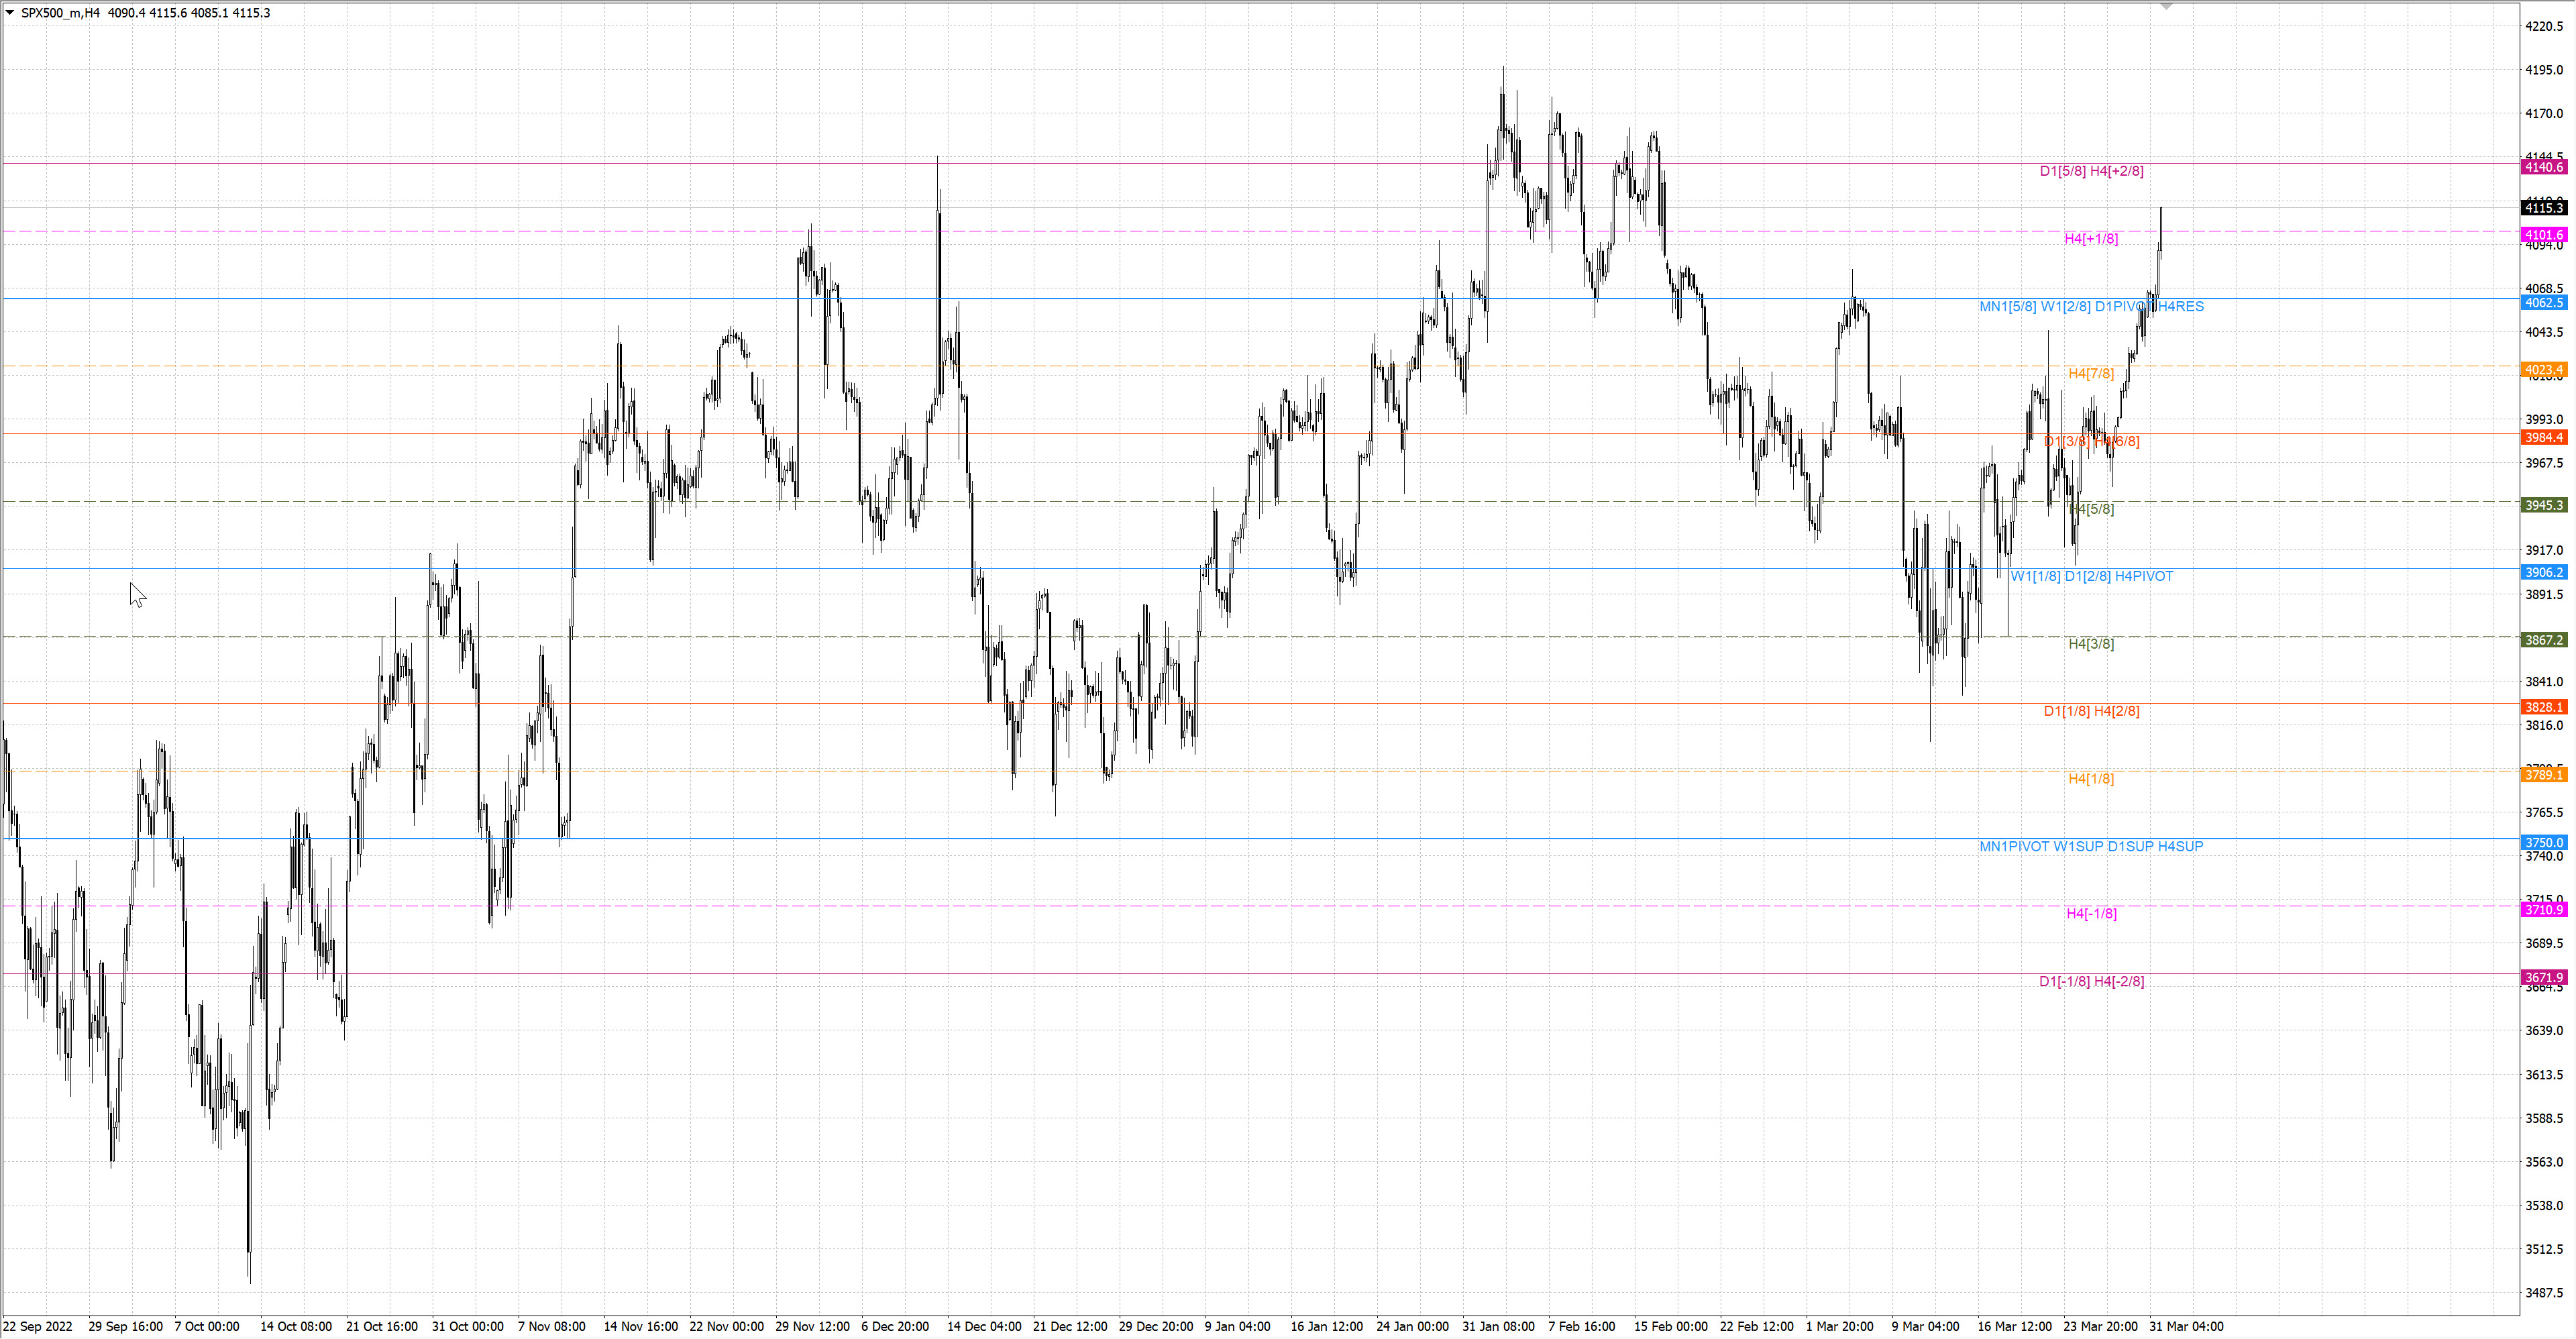Open the one-click trading triangle beside SPX500_m,H4
This screenshot has width=2576, height=1339.
tap(10, 13)
